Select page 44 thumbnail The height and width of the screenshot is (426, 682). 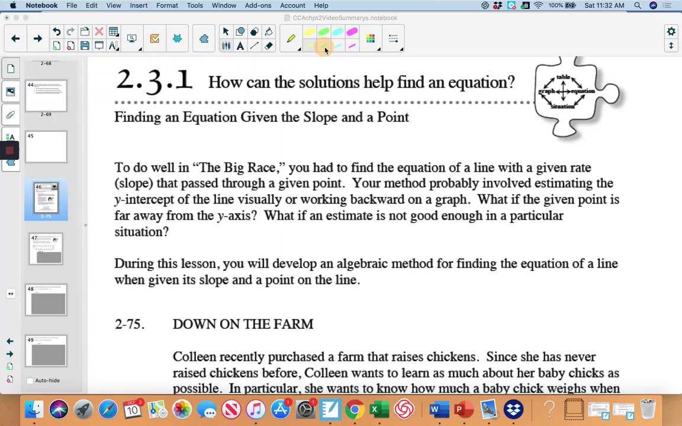click(x=46, y=96)
